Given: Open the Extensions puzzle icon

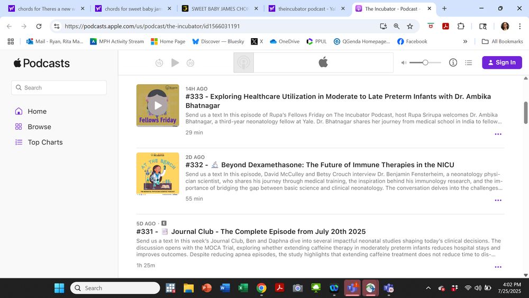Looking at the screenshot, I should (x=461, y=26).
